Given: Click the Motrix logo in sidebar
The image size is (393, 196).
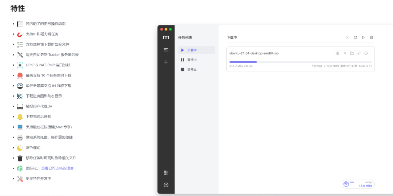Looking at the screenshot, I should click(166, 37).
